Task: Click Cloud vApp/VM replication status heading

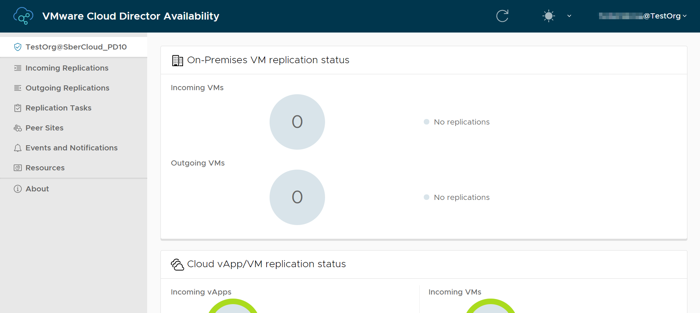Action: (x=266, y=264)
